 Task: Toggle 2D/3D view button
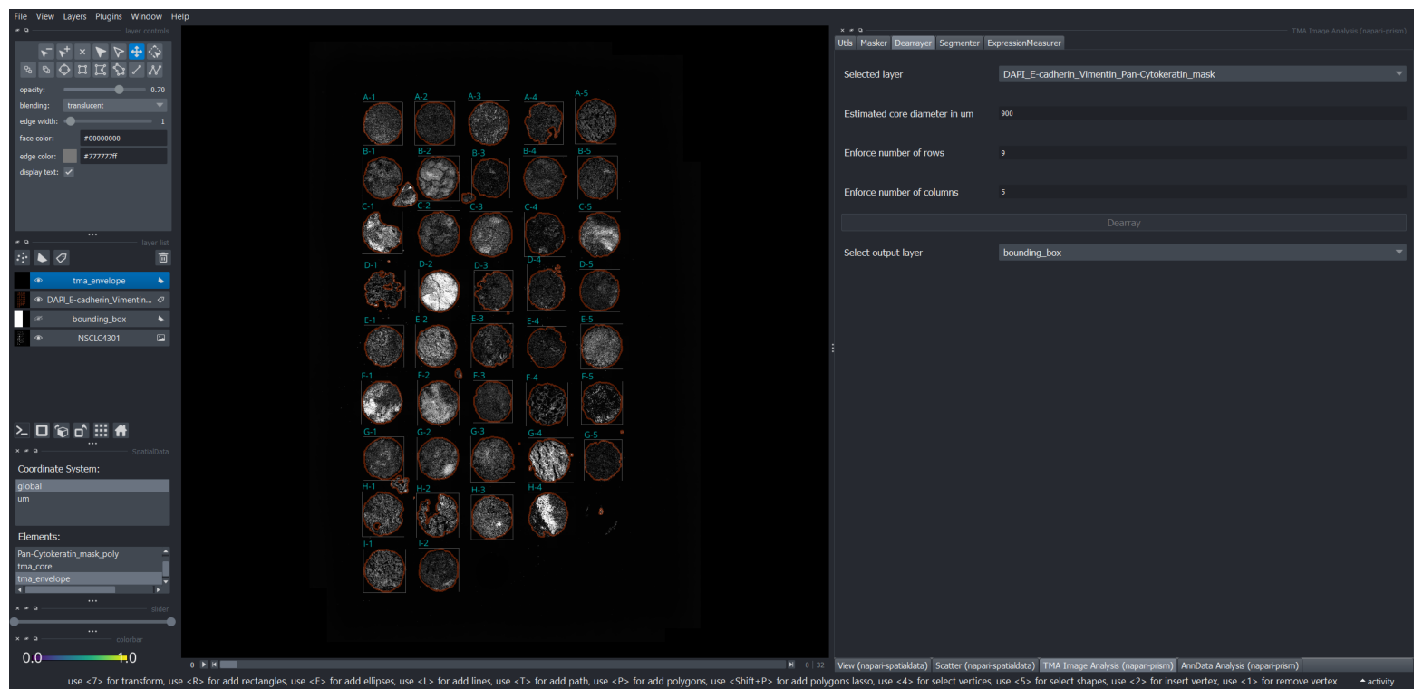click(42, 431)
